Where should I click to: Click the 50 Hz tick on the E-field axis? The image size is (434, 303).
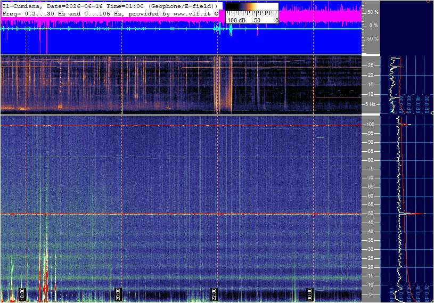pos(371,214)
